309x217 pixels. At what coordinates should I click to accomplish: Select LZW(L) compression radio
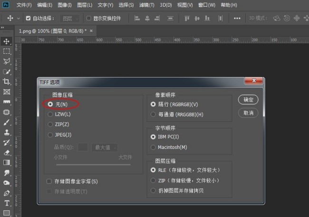(50, 114)
